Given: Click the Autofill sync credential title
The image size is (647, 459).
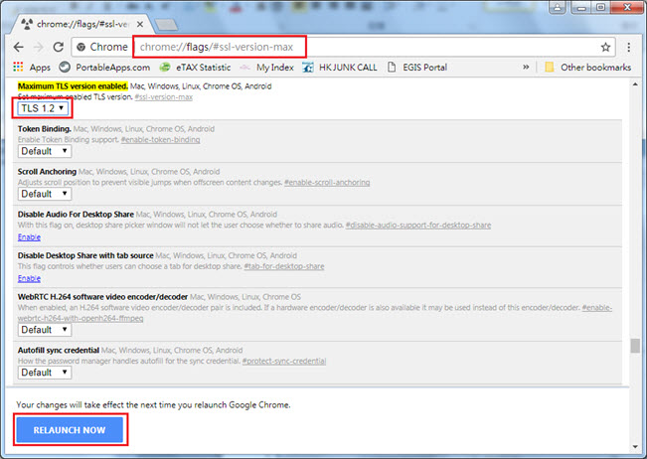Looking at the screenshot, I should coord(59,350).
